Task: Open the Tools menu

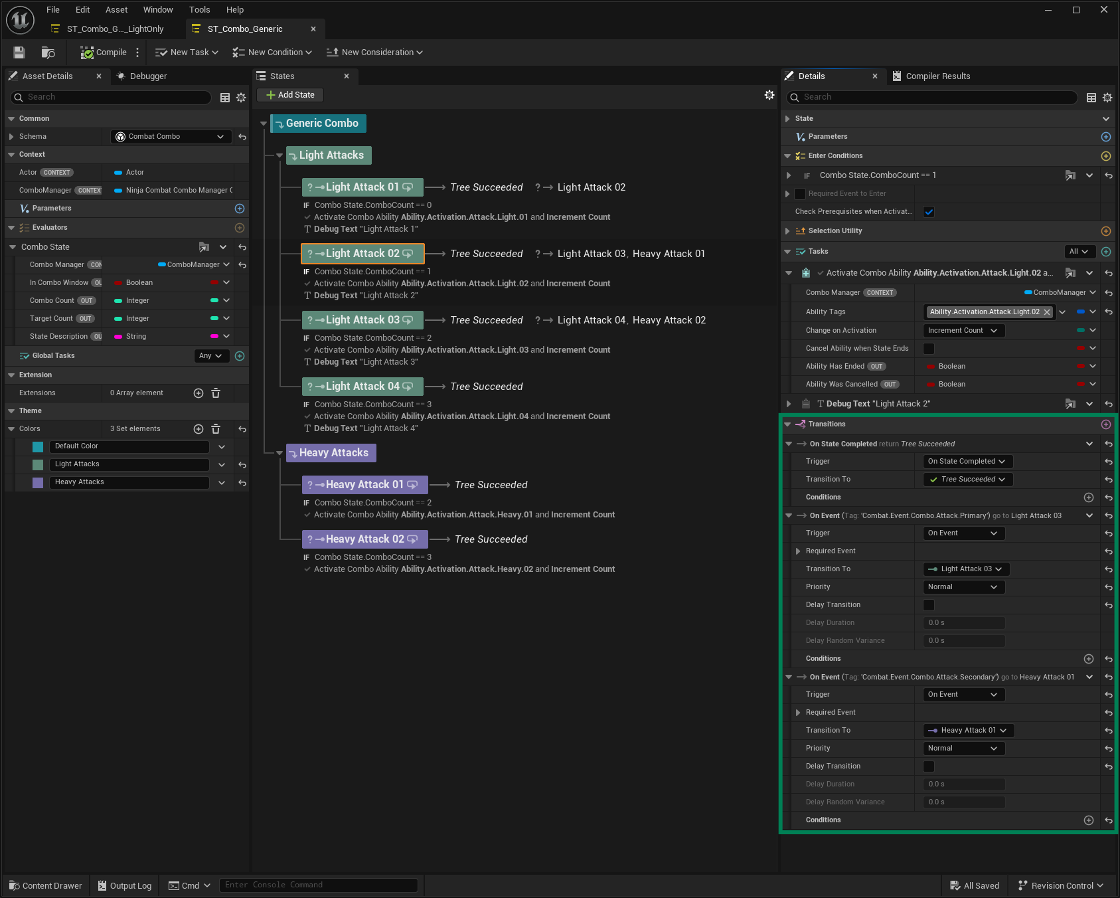Action: (x=199, y=10)
